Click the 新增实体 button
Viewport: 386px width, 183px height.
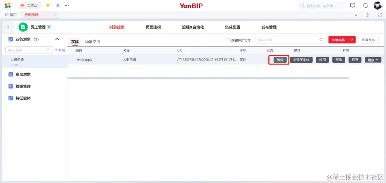(x=338, y=40)
